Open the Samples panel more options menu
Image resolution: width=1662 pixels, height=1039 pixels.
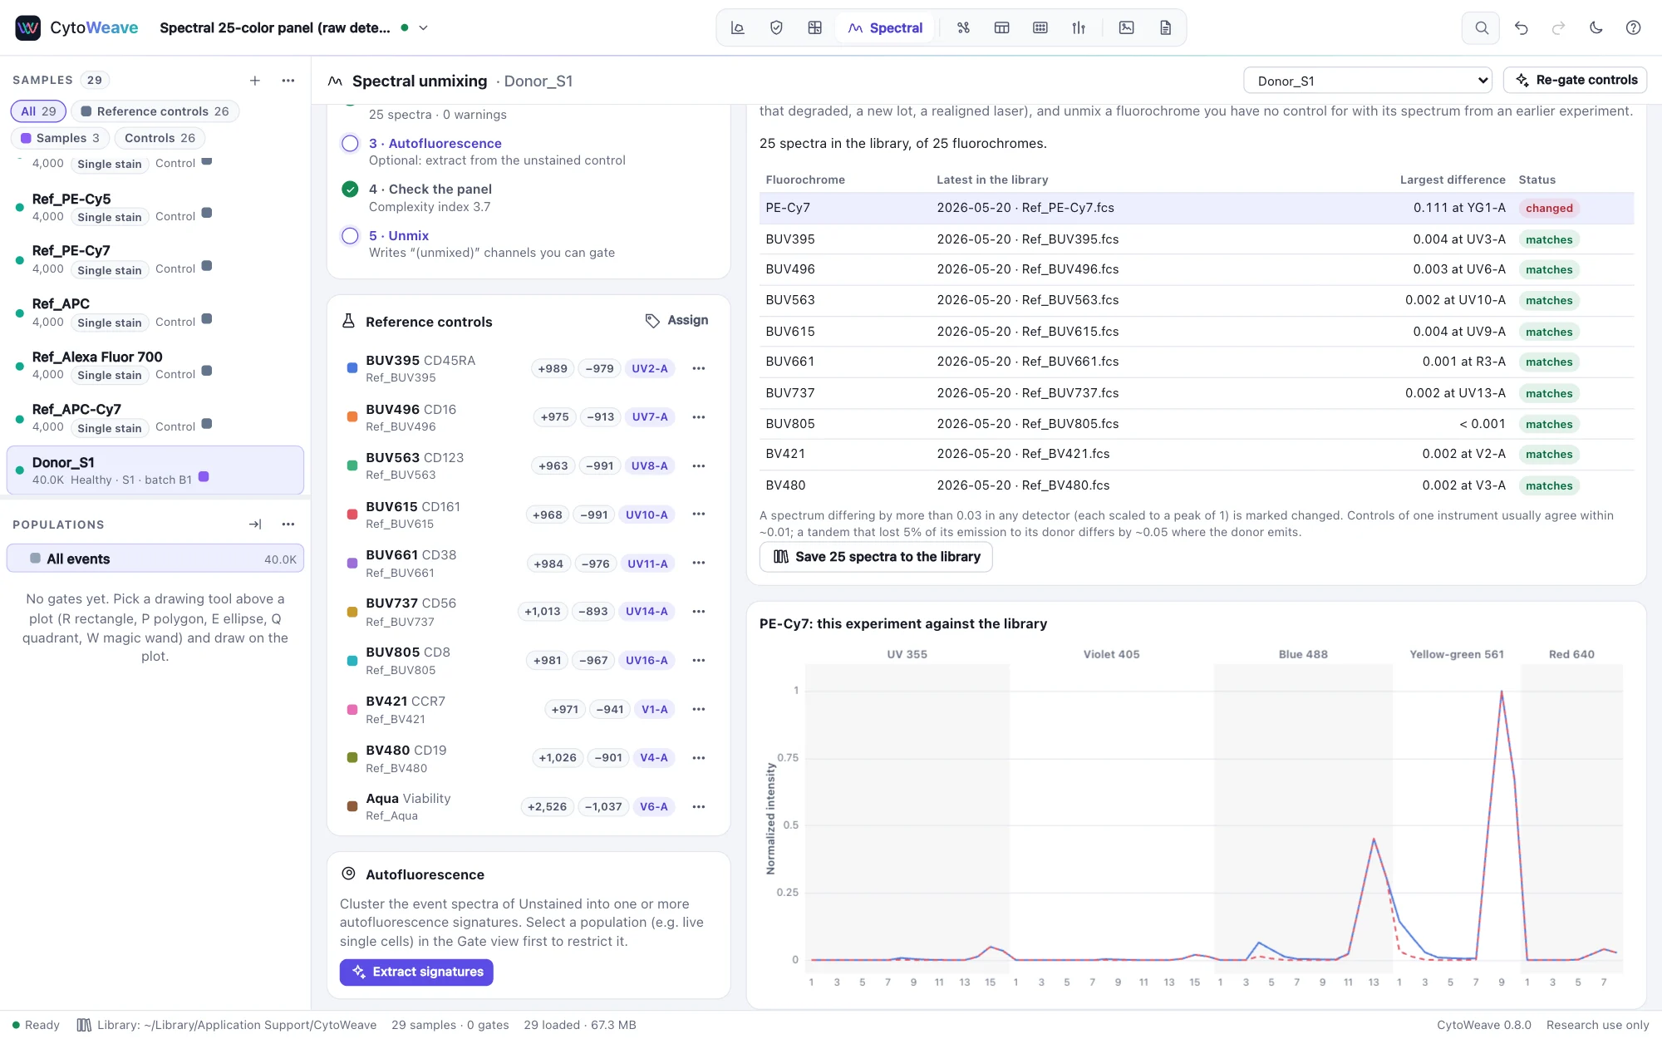(288, 80)
